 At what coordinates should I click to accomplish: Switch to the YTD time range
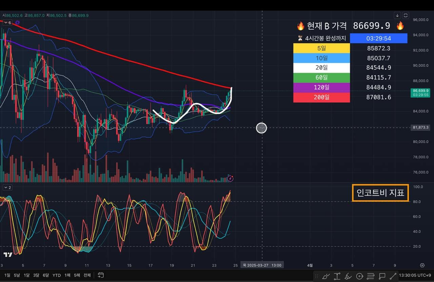57,275
